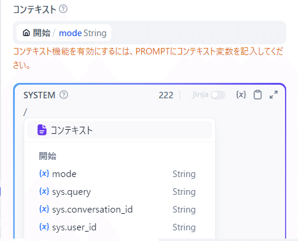
Task: Open the context variable selector showing mode String
Action: click(64, 33)
